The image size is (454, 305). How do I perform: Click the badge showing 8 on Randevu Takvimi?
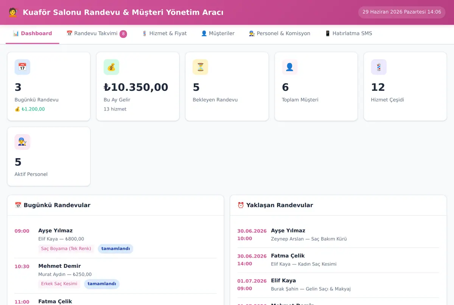coord(123,34)
